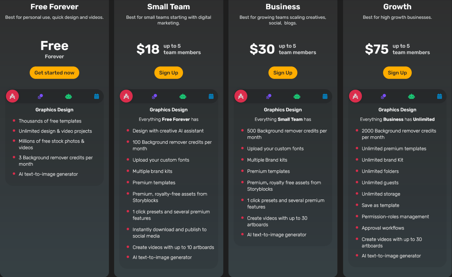Select the red compass icon in Business card
452x277 pixels.
coord(241,96)
